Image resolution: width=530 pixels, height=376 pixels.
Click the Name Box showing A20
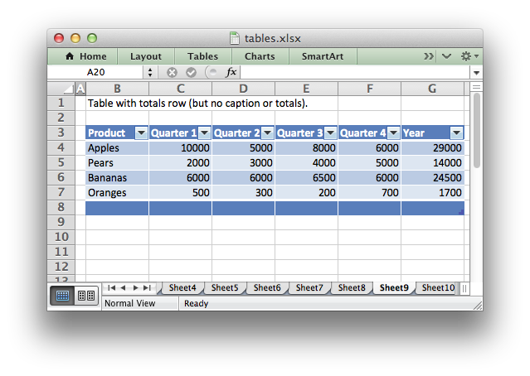[x=95, y=72]
